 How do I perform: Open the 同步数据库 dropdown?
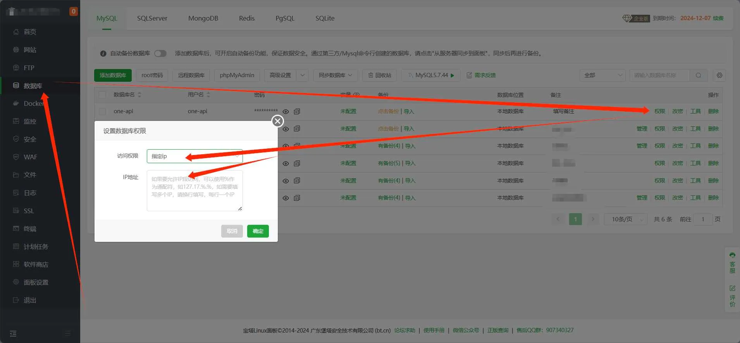point(335,75)
